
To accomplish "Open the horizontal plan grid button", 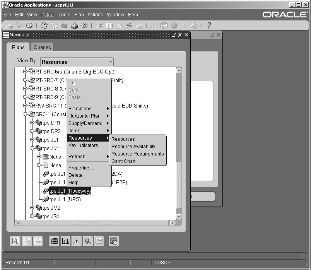I will coord(54,241).
